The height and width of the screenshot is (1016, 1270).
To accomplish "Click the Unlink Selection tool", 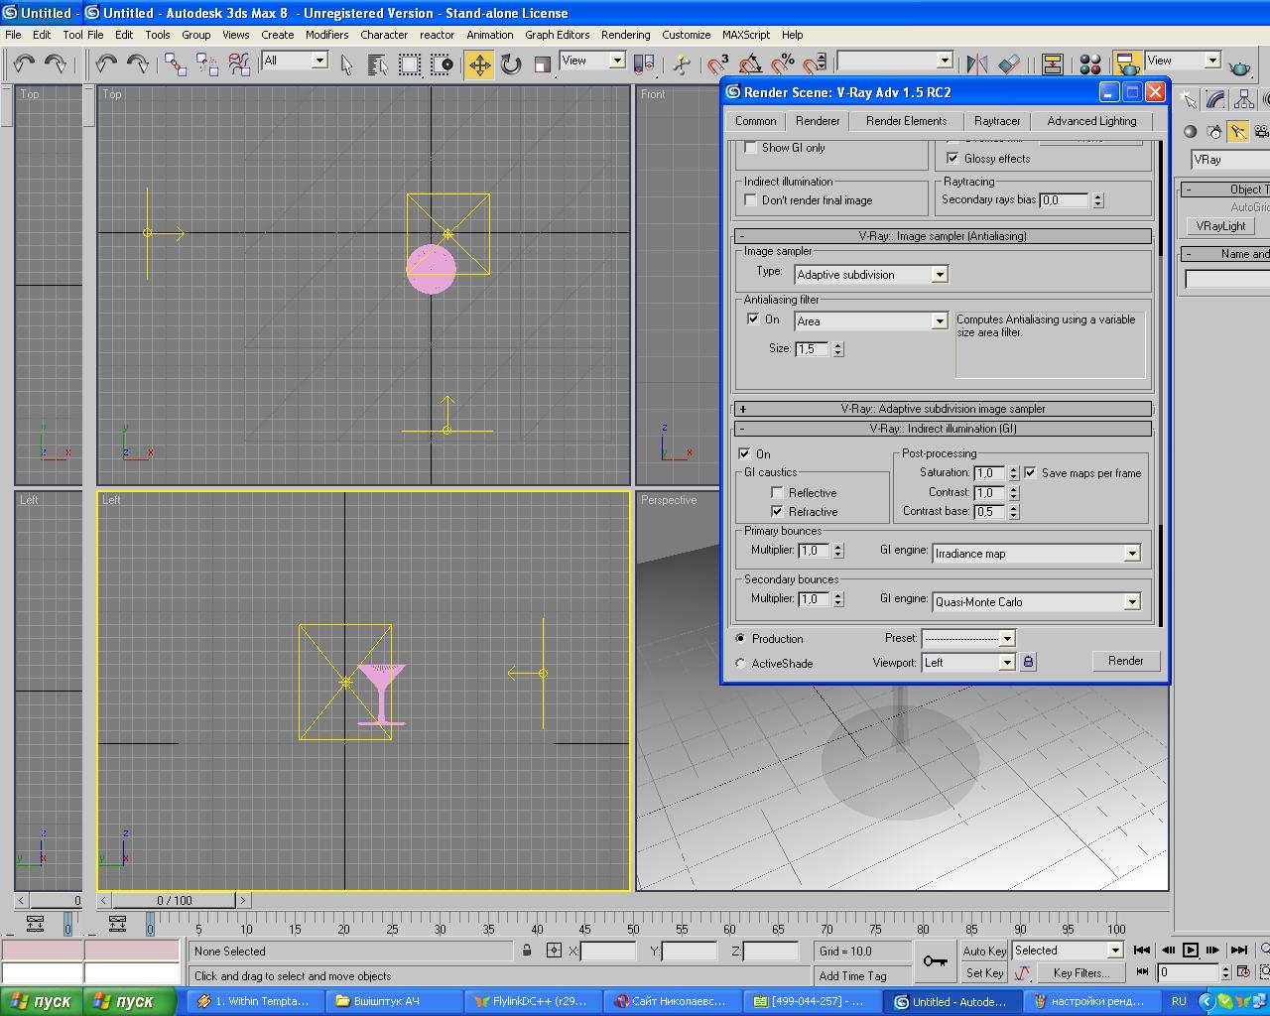I will 207,64.
